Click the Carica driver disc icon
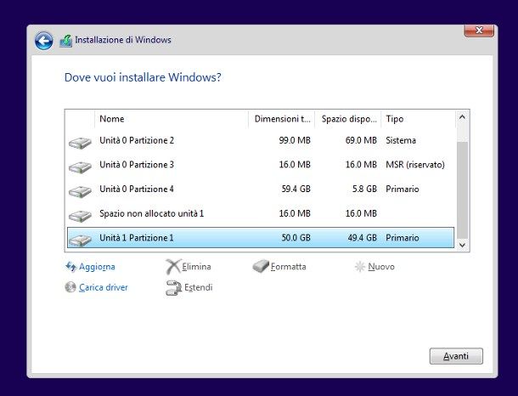Viewport: 518px width, 396px height. pyautogui.click(x=70, y=287)
